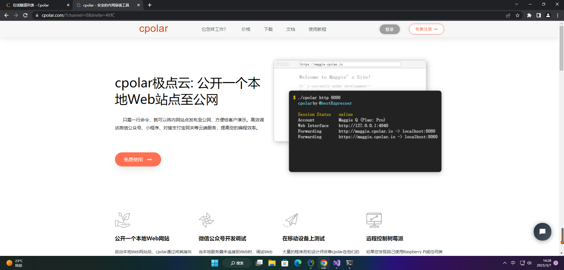This screenshot has height=270, width=564.
Task: Close the cpolar - 安全的内网穿透工具 tab
Action: pos(139,5)
